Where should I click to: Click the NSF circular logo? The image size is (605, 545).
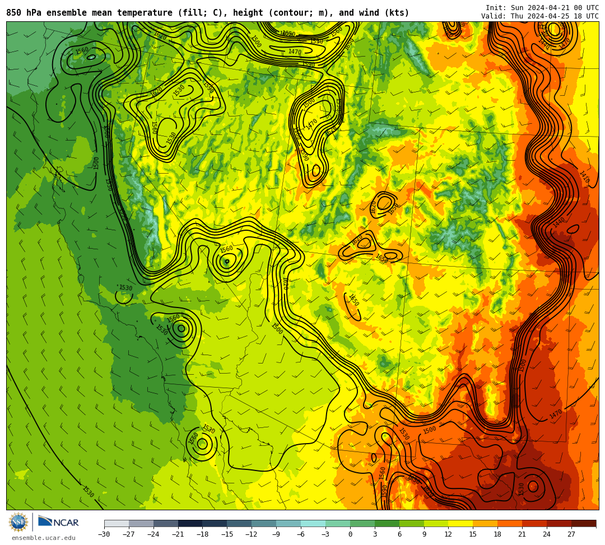coord(18,522)
